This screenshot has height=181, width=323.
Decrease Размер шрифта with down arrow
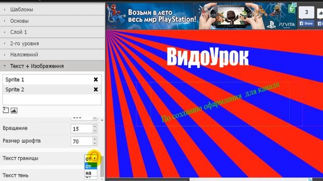pyautogui.click(x=95, y=143)
